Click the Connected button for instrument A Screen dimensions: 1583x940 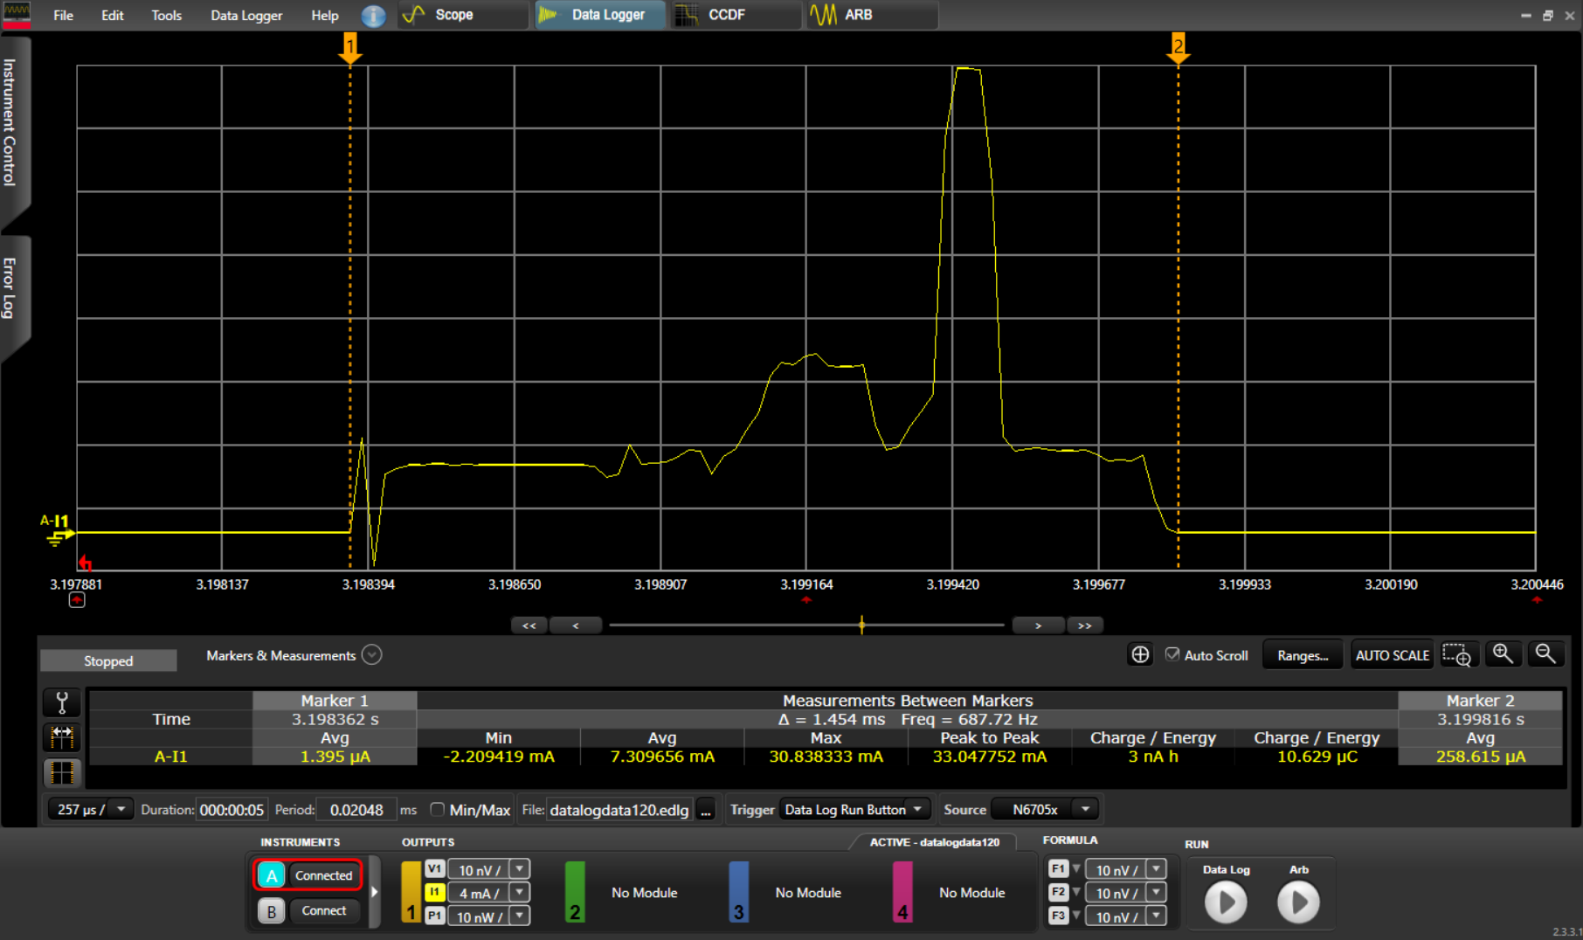(323, 875)
